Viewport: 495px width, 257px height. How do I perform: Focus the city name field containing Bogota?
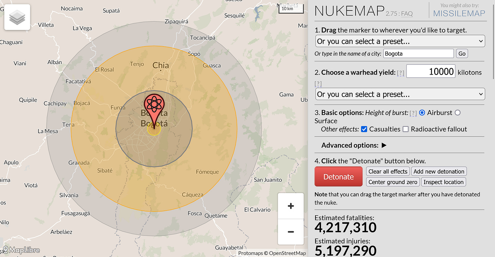(x=419, y=54)
